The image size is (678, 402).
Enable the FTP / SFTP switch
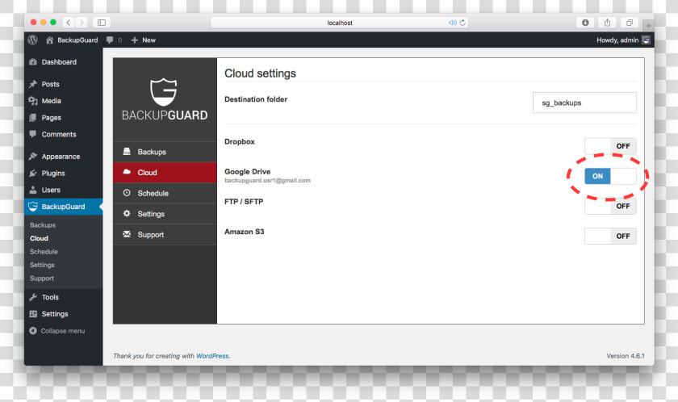610,206
